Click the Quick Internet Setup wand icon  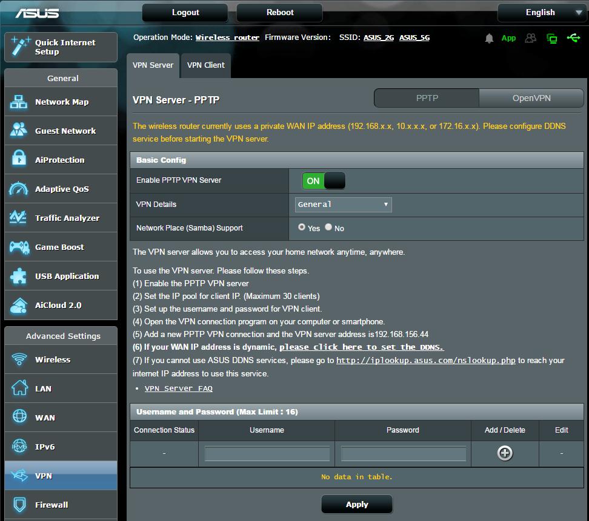(x=20, y=46)
